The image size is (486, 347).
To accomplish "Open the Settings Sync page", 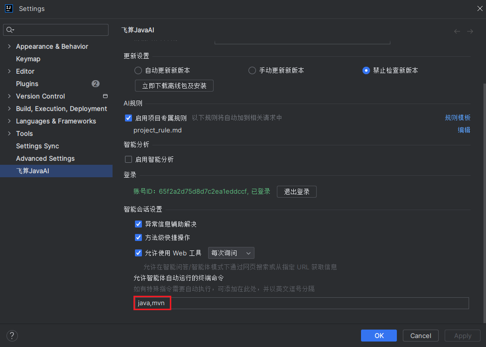I will 37,146.
